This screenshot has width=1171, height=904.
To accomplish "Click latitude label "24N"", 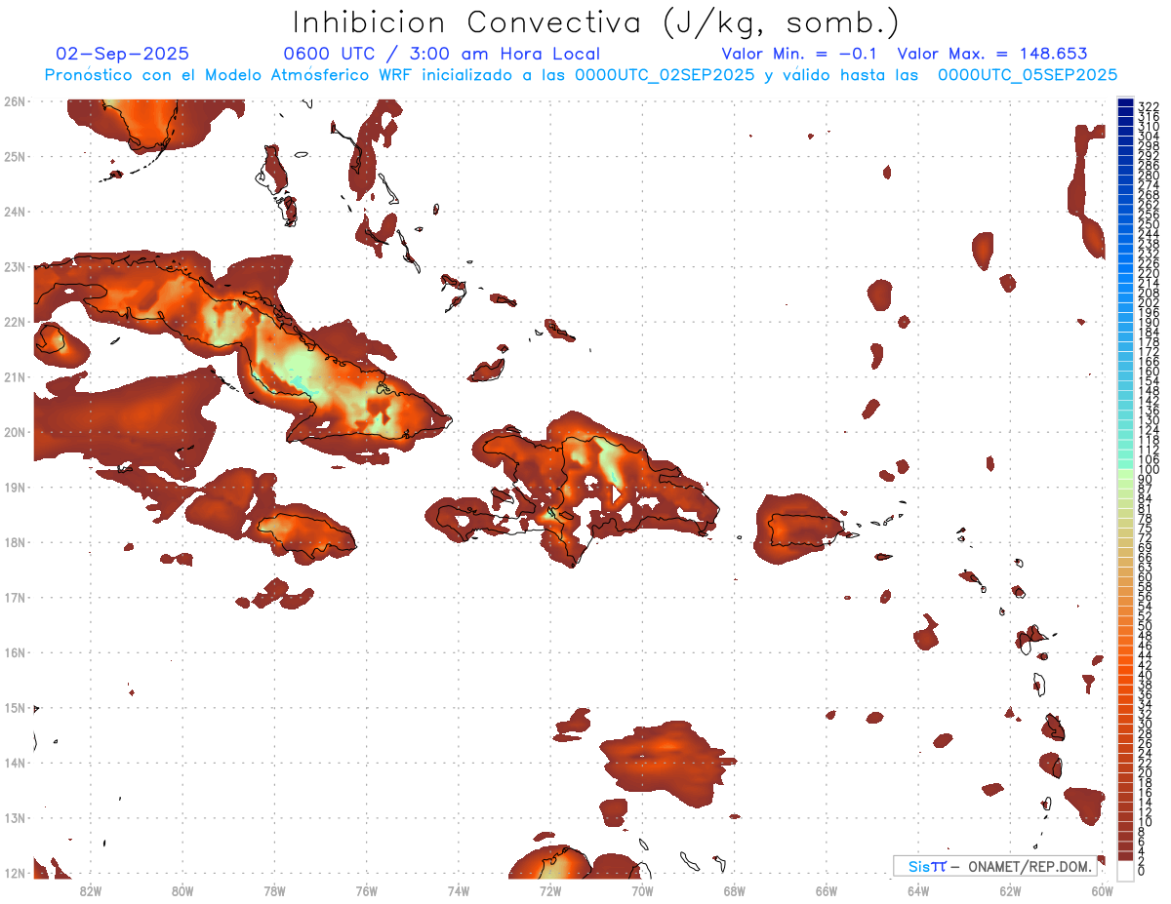I will 15,212.
